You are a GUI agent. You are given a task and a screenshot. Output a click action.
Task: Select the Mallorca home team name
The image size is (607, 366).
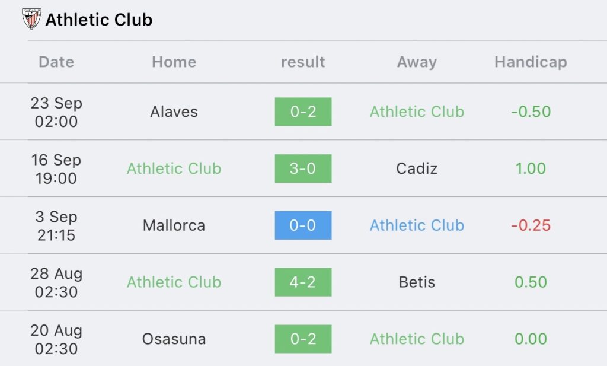174,225
